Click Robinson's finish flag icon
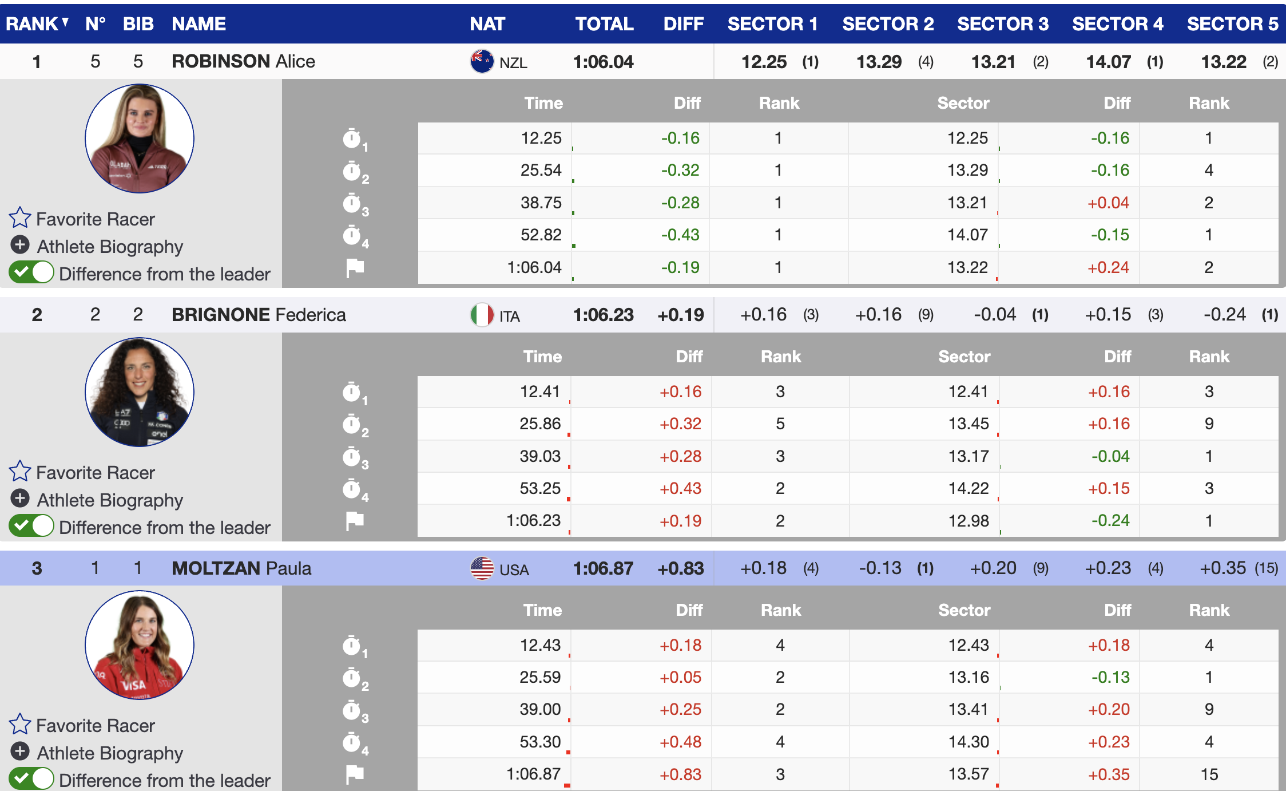Viewport: 1286px width, 791px height. click(355, 267)
